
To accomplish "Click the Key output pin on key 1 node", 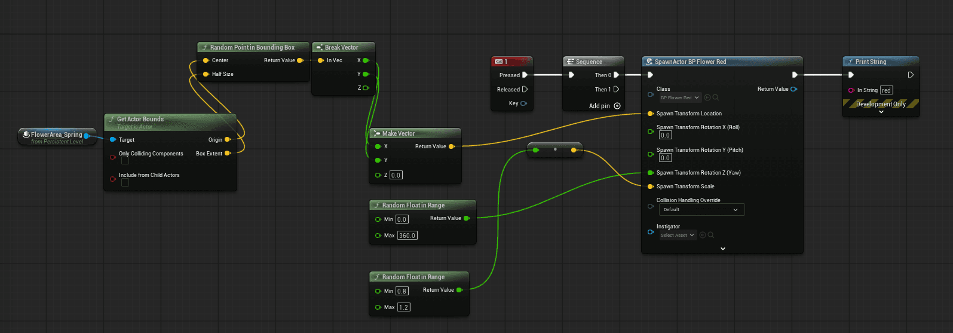I will pos(523,103).
